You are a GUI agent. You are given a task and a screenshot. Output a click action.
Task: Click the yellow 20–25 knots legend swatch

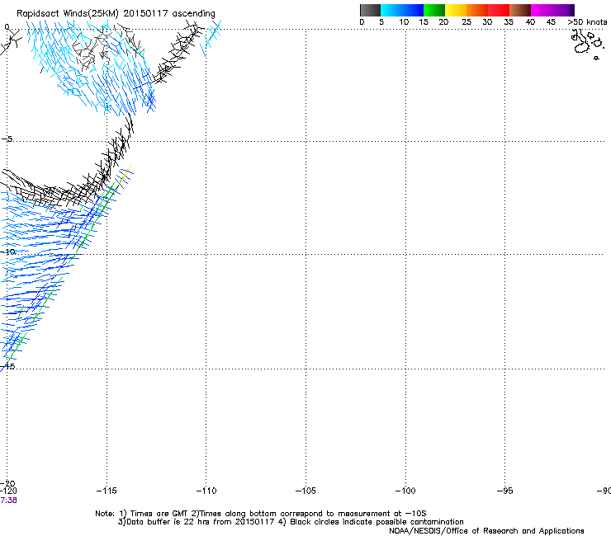click(456, 10)
